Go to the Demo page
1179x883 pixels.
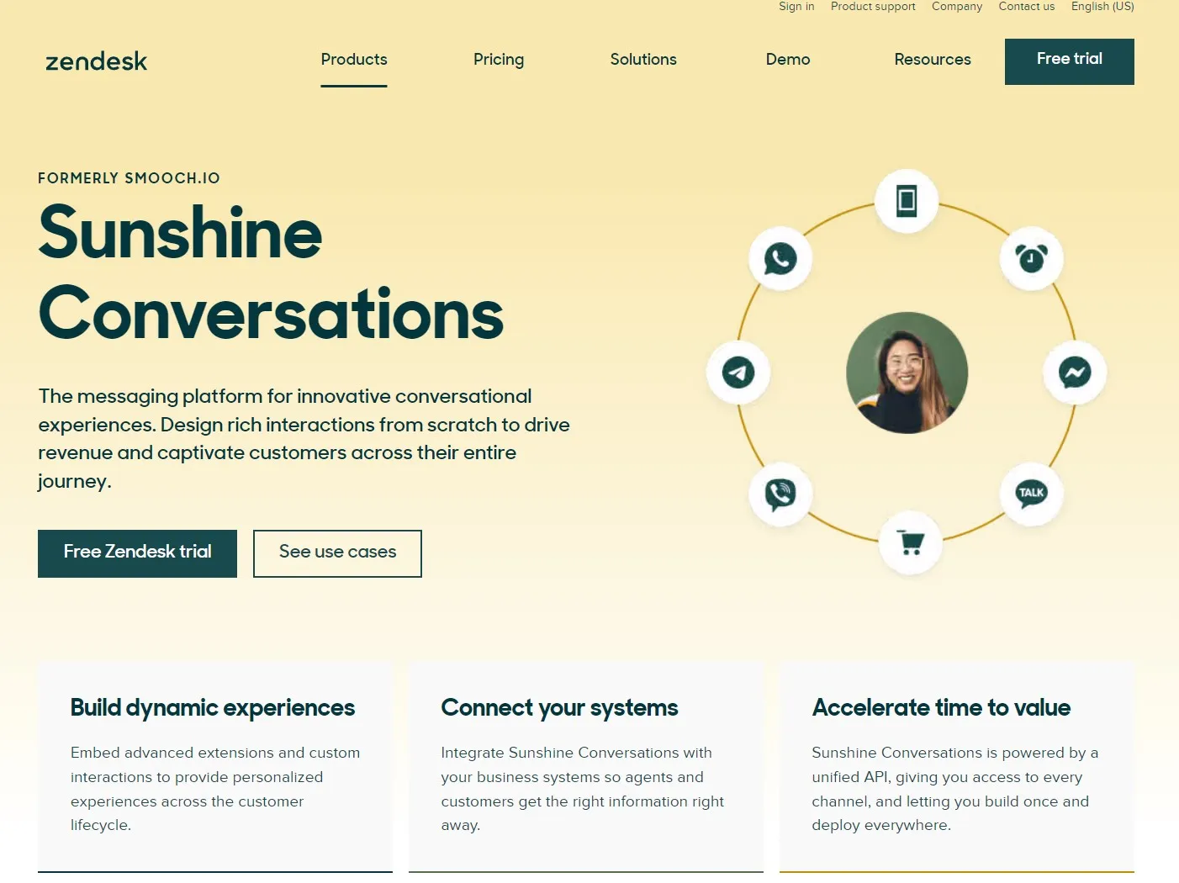pos(788,60)
